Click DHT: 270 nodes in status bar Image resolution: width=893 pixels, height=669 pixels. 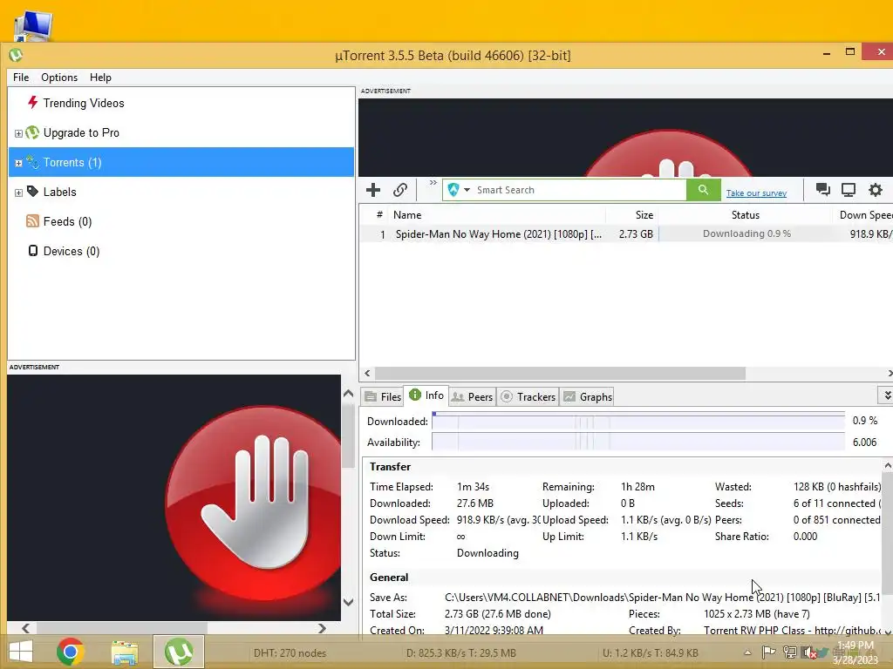pos(290,653)
